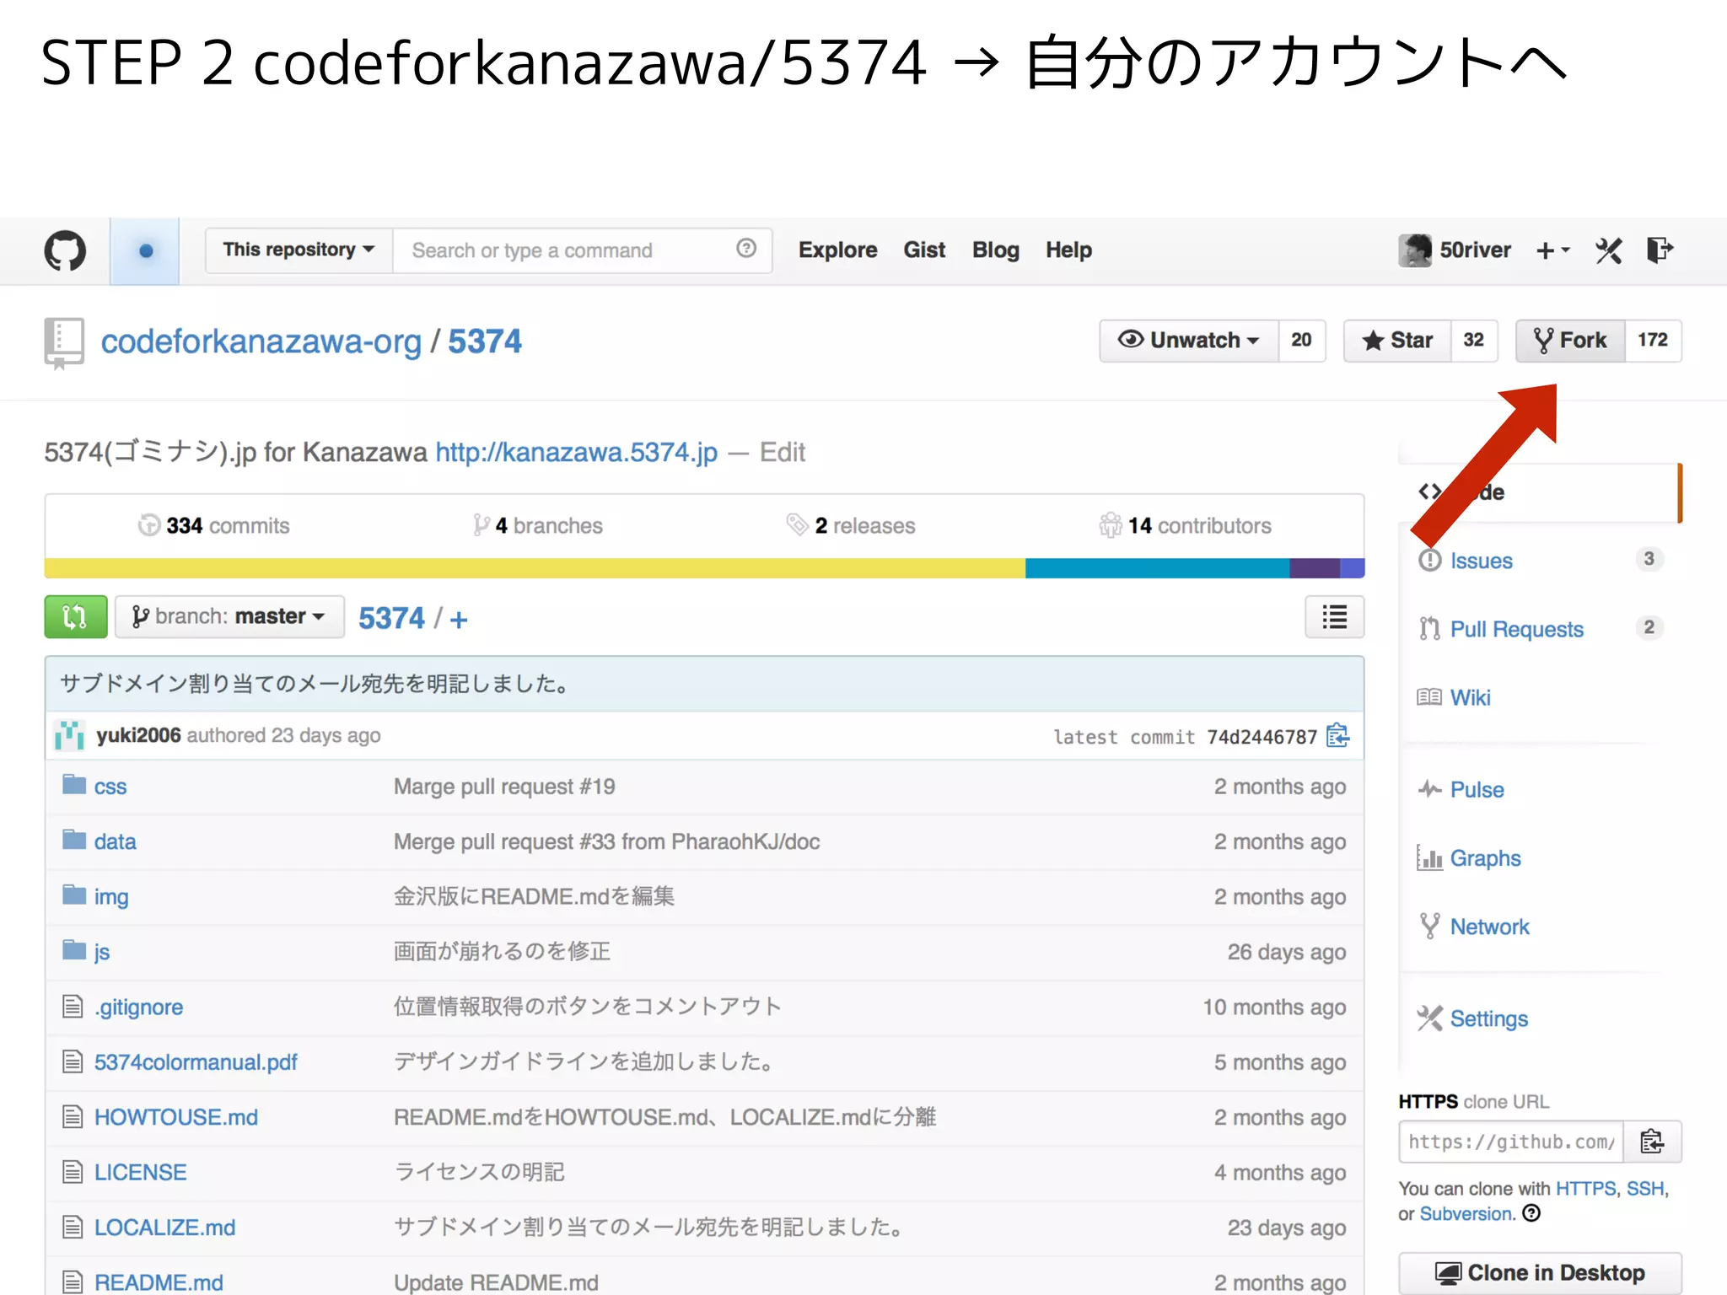Screen dimensions: 1727x1295
Task: Click the green compare and review button
Action: [x=76, y=617]
